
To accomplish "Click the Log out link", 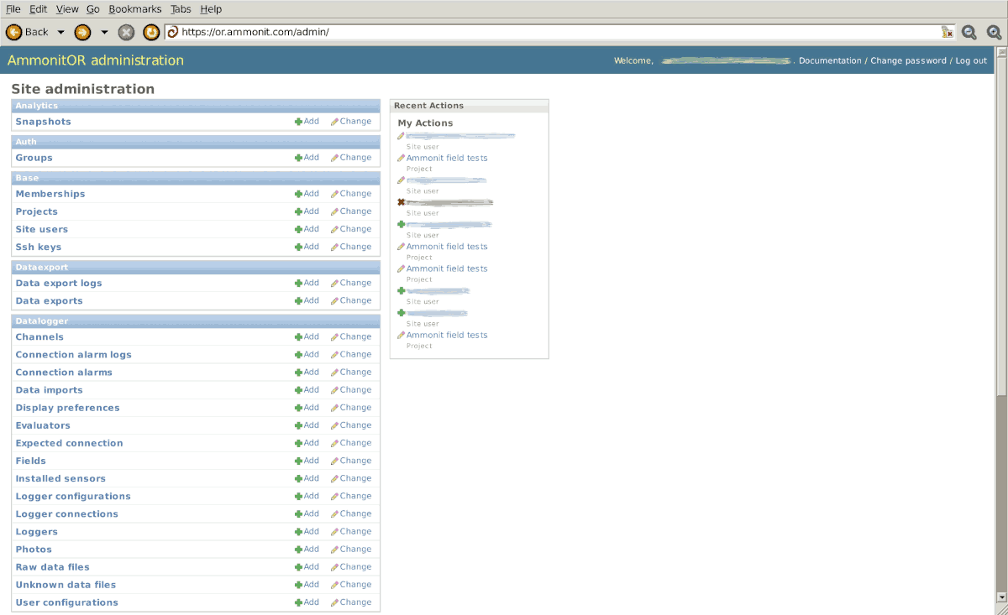I will (971, 60).
